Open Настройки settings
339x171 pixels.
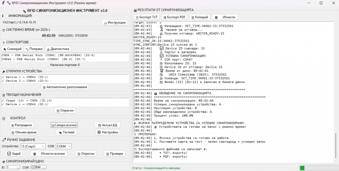tap(108, 132)
